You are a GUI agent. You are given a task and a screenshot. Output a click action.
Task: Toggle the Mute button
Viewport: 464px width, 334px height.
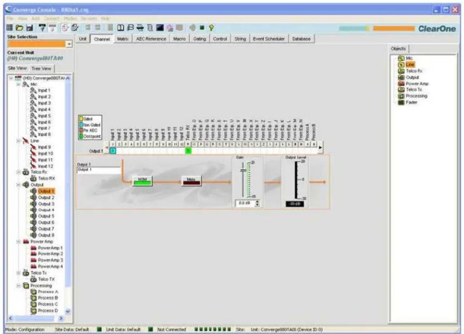click(x=191, y=181)
